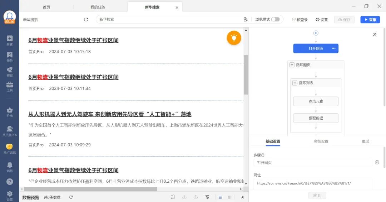Click the document icon in the address bar
Screen dimensions: 386x202
(246, 19)
